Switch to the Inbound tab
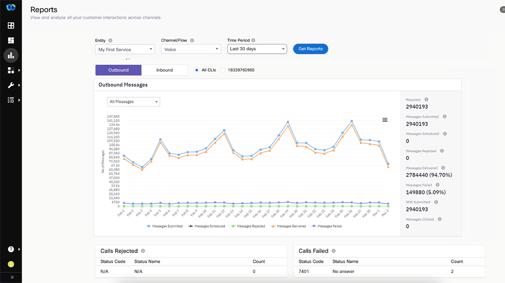This screenshot has height=283, width=505. (164, 70)
